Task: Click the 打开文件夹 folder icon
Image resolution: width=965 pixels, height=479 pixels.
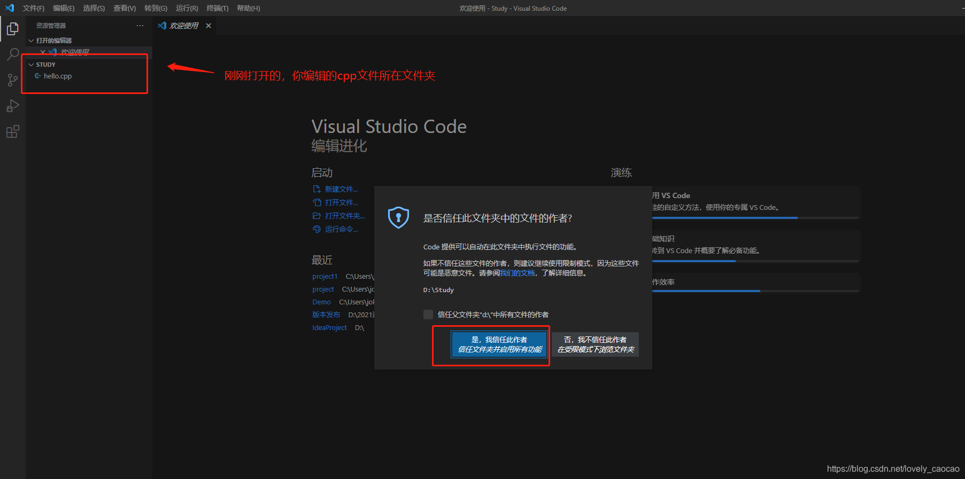Action: (x=316, y=216)
